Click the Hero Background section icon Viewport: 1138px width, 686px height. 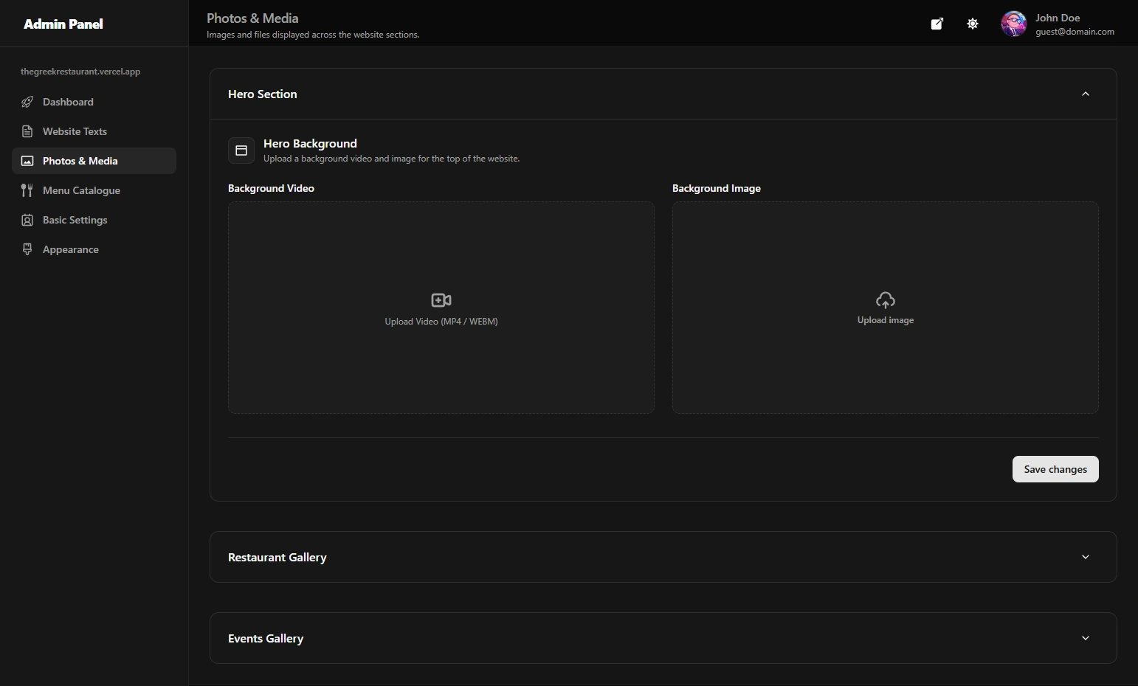coord(241,150)
